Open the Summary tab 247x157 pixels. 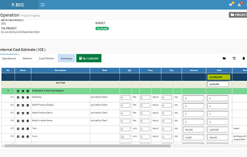point(66,58)
